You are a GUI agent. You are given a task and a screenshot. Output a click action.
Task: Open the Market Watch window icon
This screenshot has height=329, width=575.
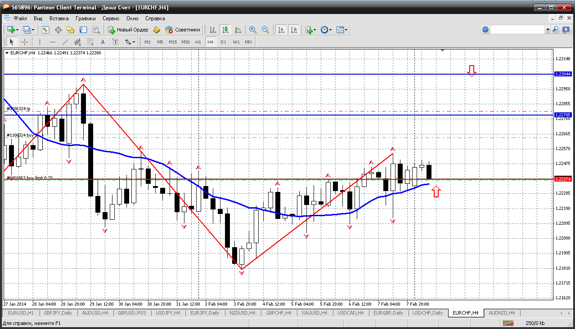(45, 30)
